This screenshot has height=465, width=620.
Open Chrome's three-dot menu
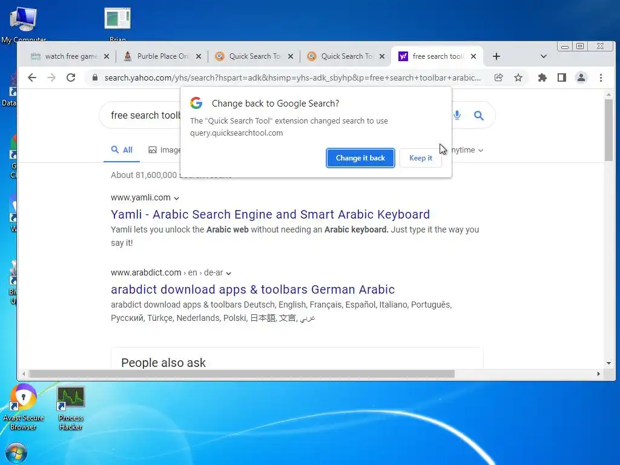(x=601, y=77)
